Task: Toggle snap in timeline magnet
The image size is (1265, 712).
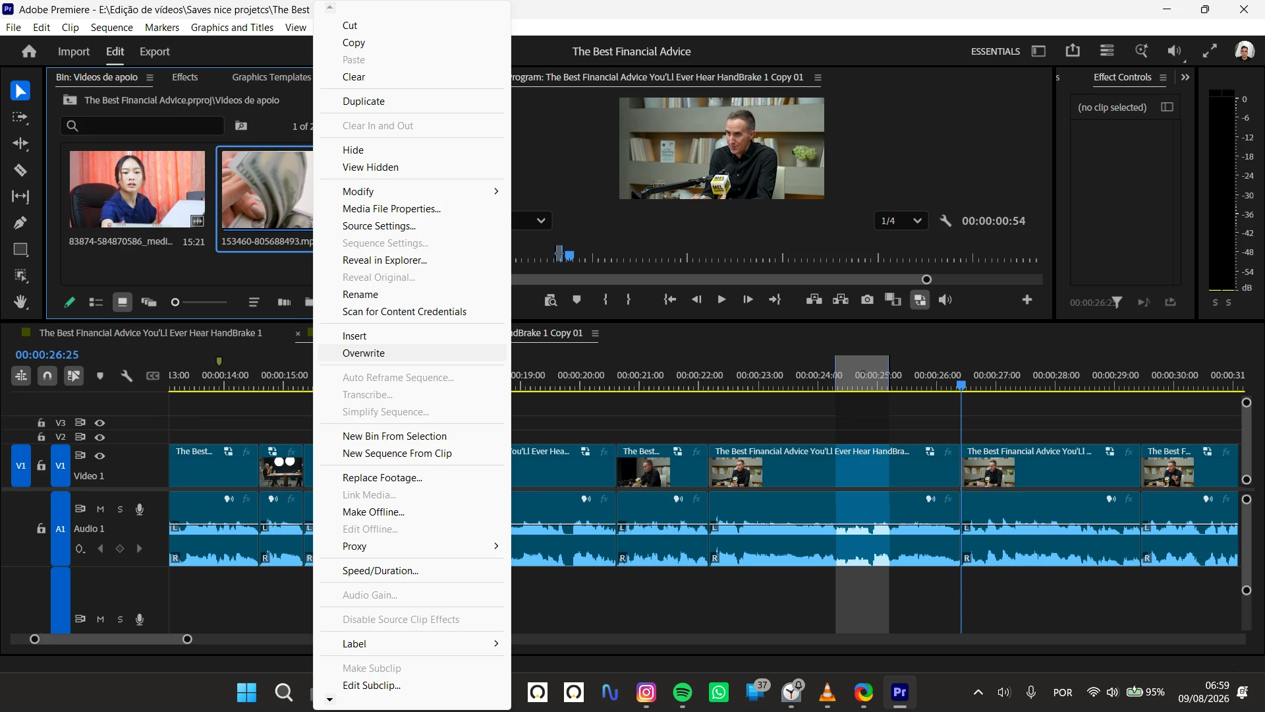Action: pyautogui.click(x=47, y=376)
